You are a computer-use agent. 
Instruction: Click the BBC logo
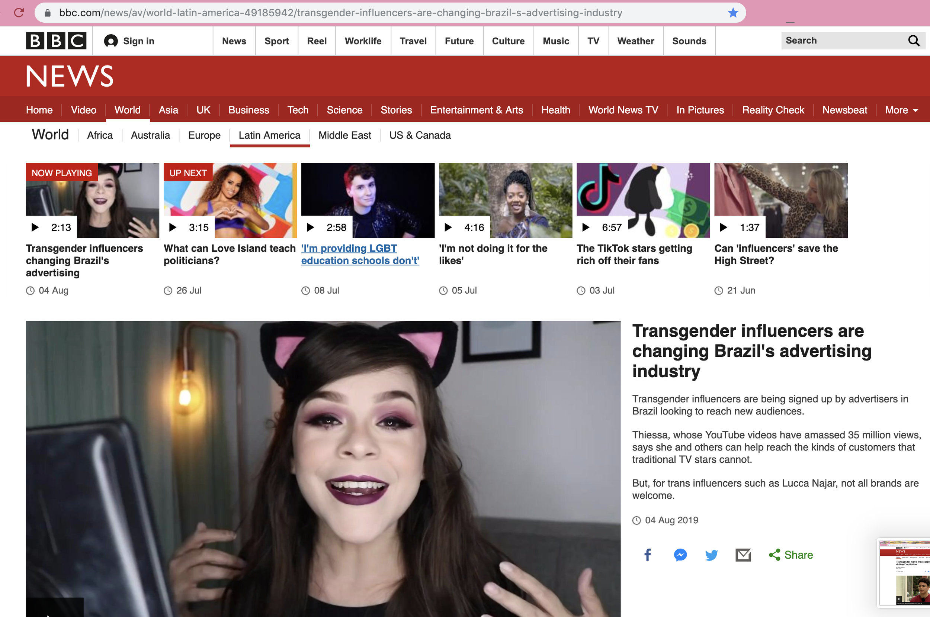pos(56,41)
